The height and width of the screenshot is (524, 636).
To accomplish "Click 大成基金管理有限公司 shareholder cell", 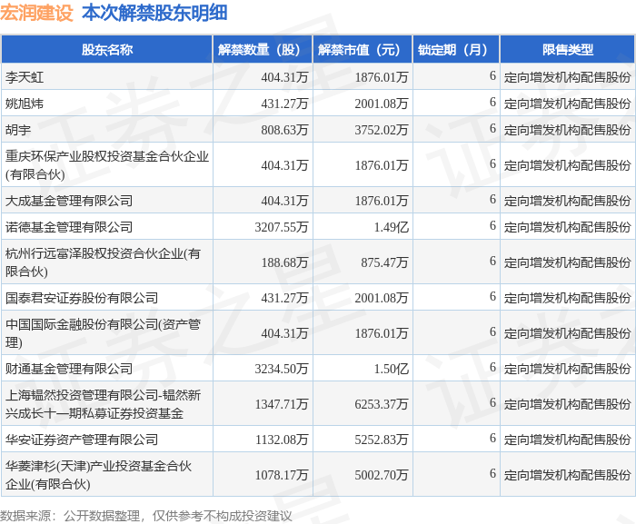I will coord(107,201).
